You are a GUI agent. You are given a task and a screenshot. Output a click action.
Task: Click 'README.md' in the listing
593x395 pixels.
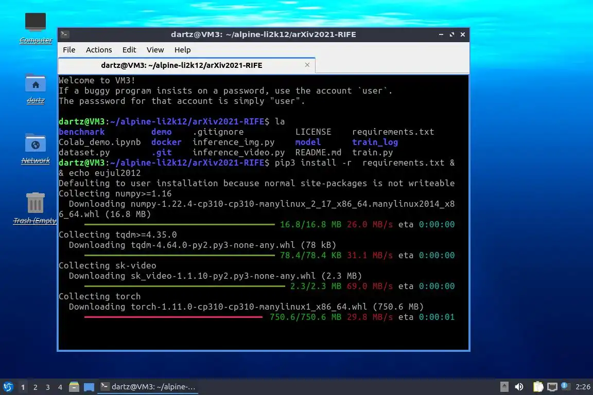tap(318, 152)
